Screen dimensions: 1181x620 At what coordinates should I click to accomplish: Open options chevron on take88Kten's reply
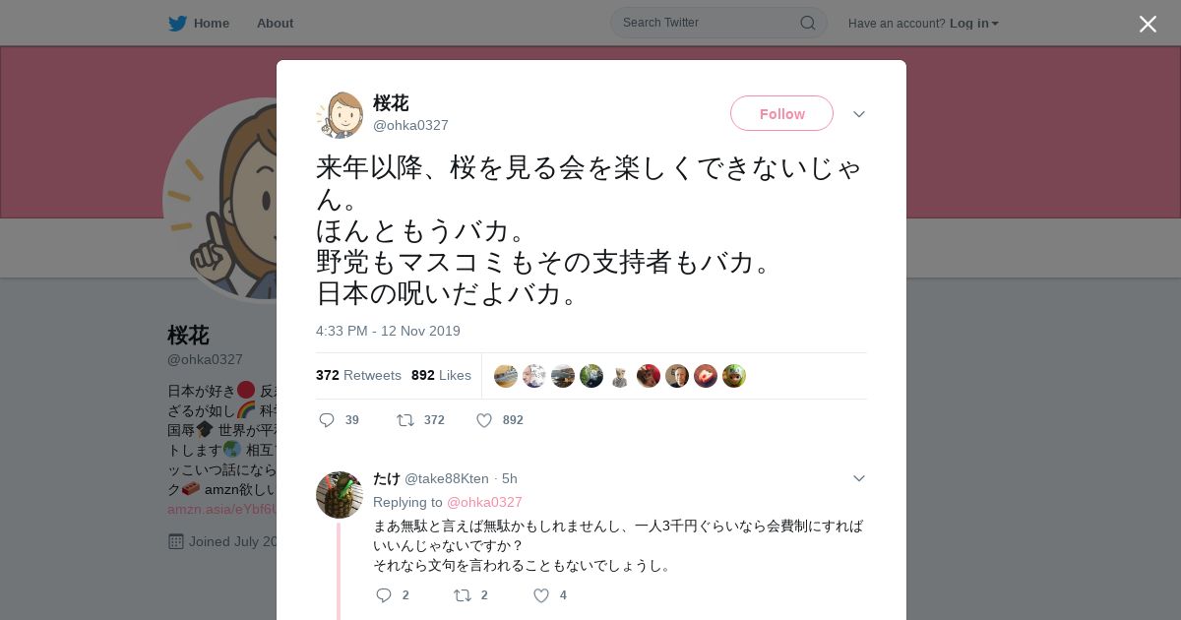pos(859,478)
